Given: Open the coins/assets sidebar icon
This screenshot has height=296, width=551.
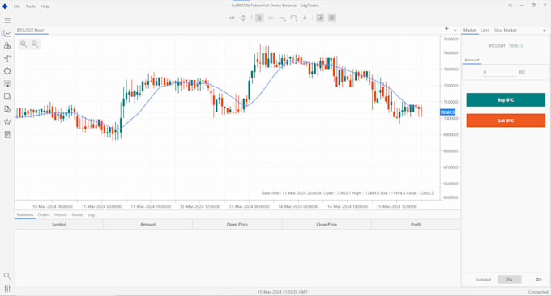Looking at the screenshot, I should [7, 45].
